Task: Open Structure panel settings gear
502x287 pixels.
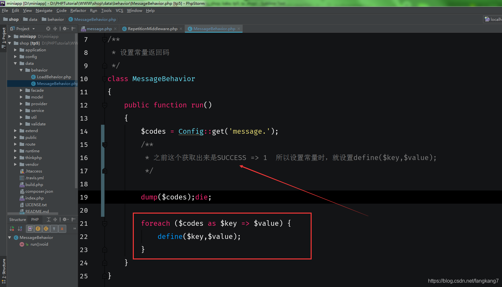Action: (65, 219)
